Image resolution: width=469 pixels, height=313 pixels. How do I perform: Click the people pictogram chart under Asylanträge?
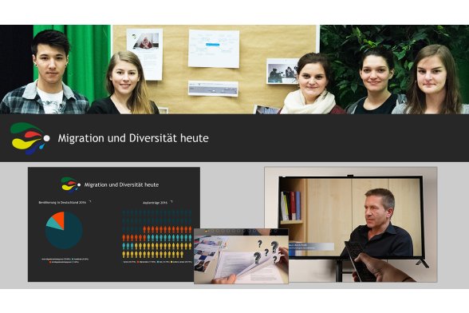tap(157, 234)
